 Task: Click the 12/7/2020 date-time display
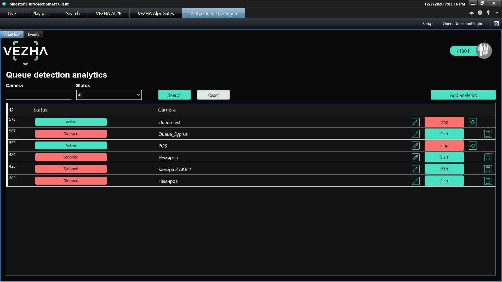(444, 4)
